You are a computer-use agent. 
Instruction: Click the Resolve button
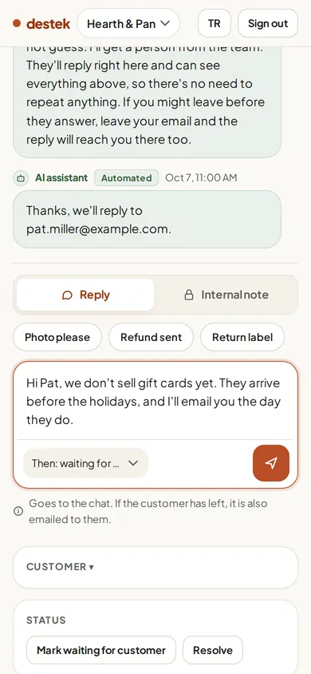click(213, 650)
